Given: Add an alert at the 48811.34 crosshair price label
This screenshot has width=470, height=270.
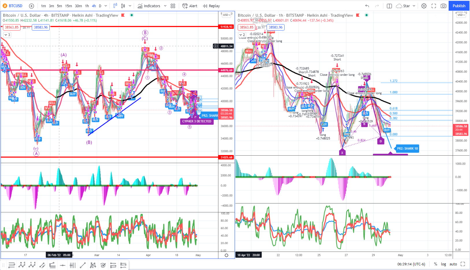Looking at the screenshot, I should pyautogui.click(x=215, y=46).
